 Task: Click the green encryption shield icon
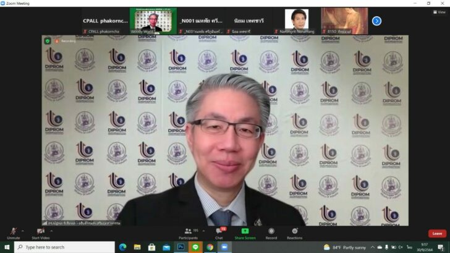pyautogui.click(x=48, y=41)
